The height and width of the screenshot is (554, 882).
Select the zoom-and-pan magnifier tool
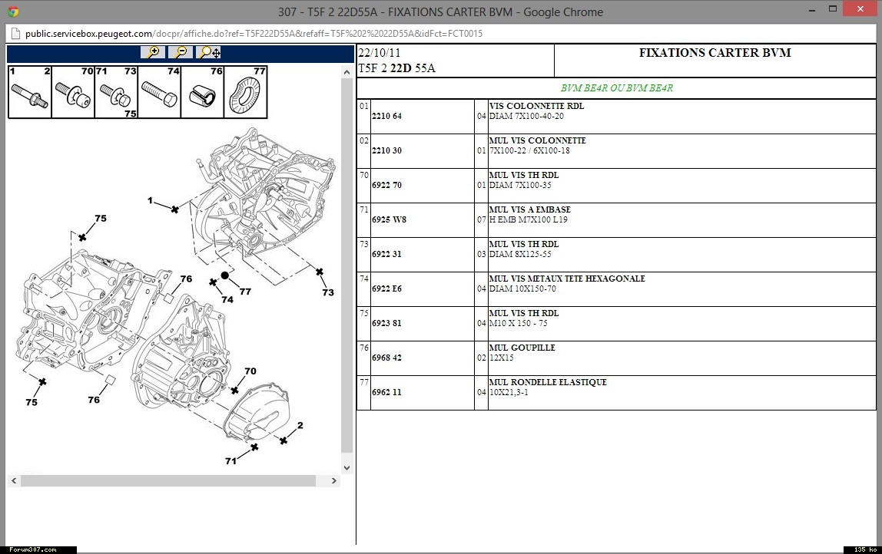(209, 52)
